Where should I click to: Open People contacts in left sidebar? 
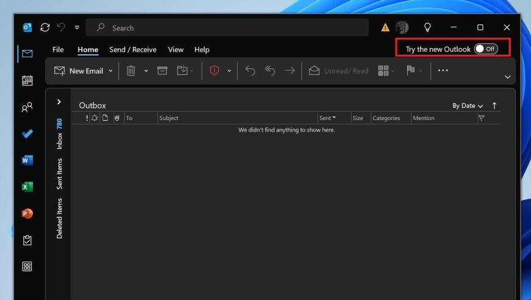(x=27, y=107)
